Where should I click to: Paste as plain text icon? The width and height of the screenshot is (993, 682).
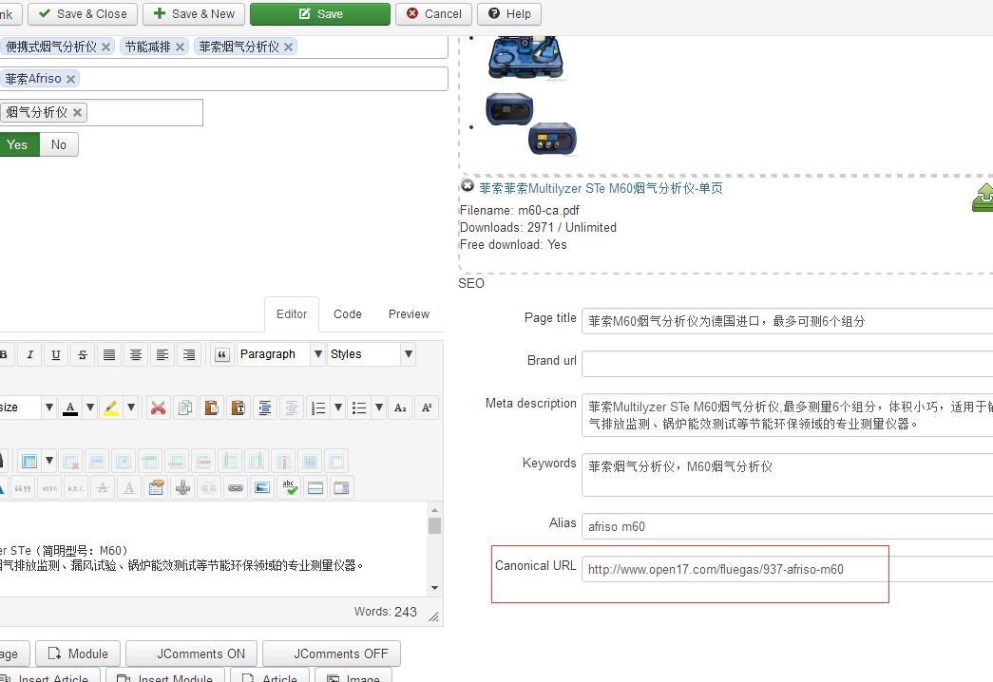coord(239,407)
